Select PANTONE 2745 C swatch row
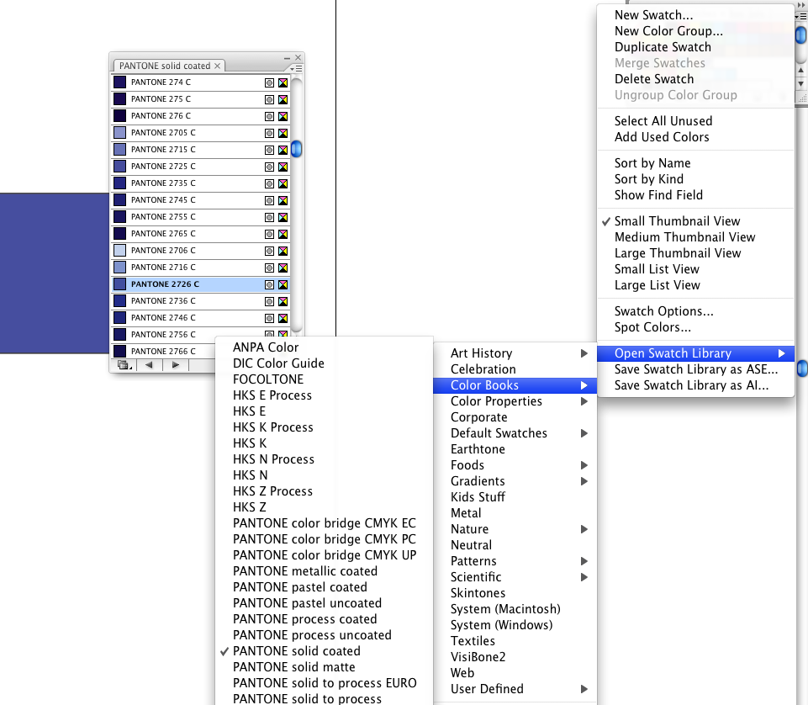 tap(201, 199)
